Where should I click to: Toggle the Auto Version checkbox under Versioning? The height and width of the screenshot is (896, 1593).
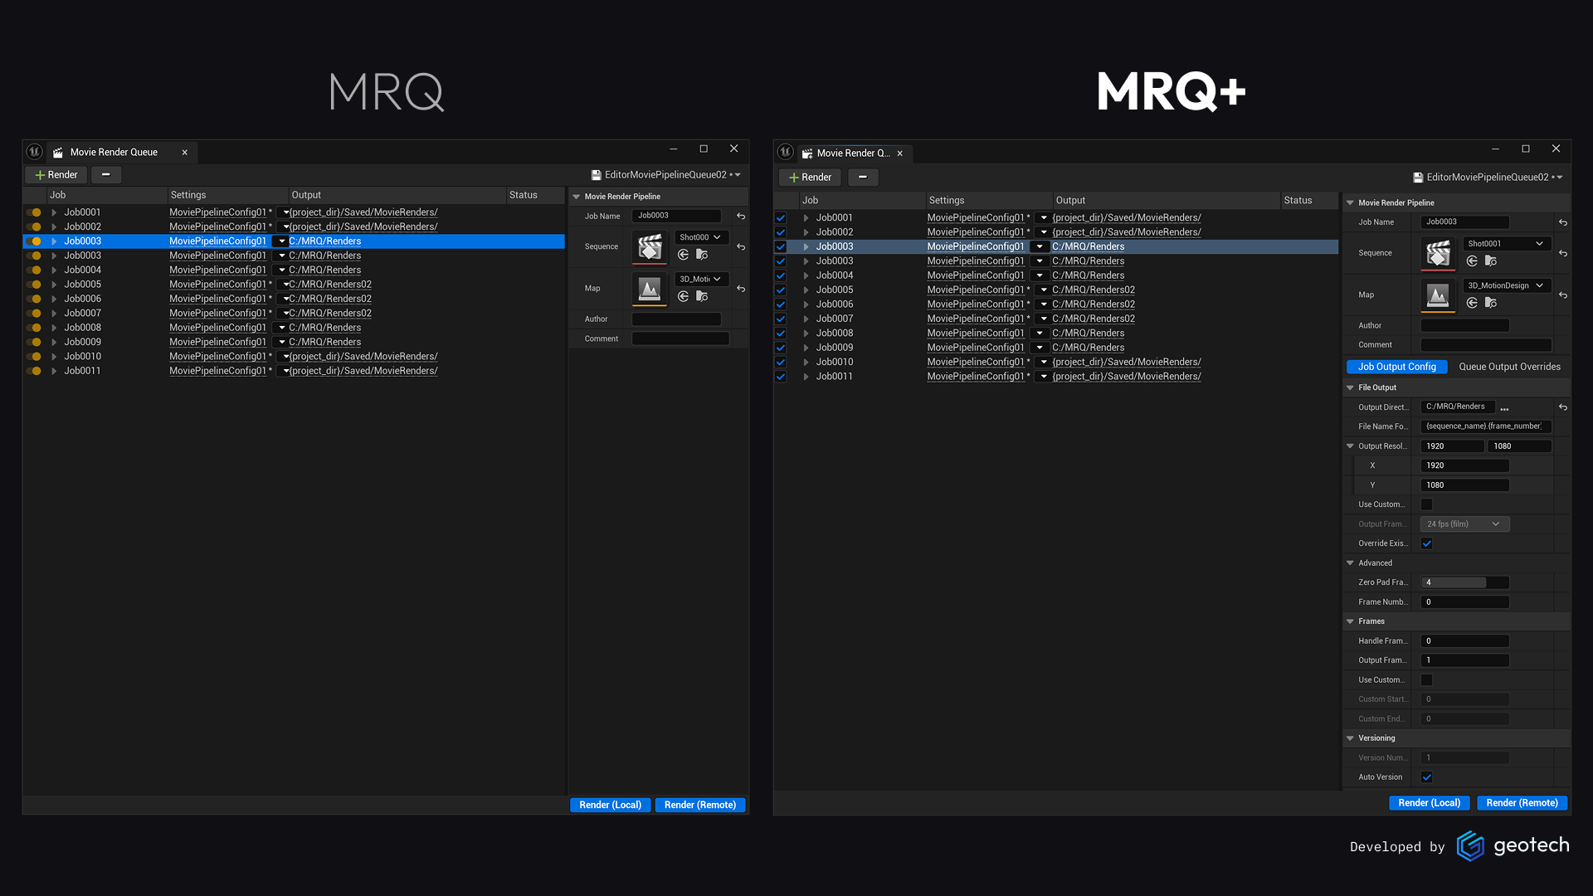coord(1426,777)
